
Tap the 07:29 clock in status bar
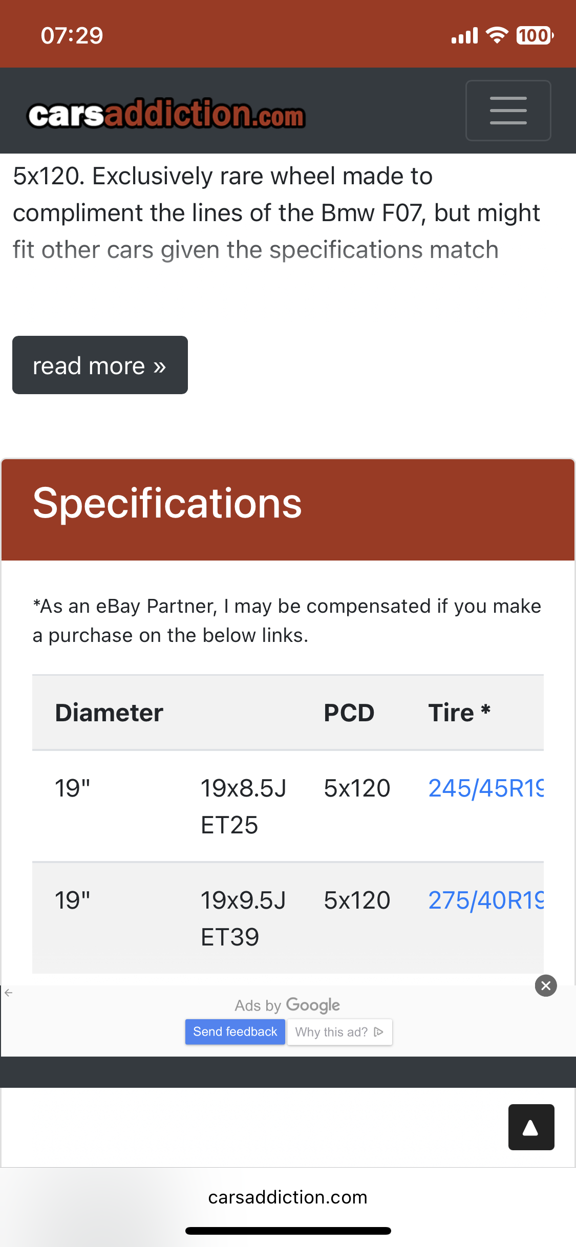tap(72, 35)
